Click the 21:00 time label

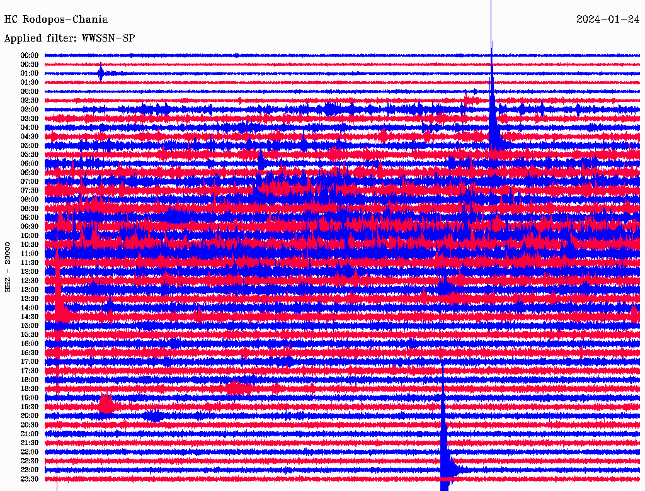pyautogui.click(x=30, y=434)
